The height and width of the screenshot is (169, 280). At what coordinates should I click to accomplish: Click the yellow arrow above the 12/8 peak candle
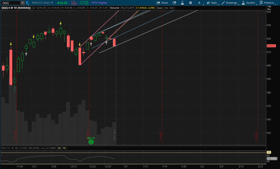pos(60,23)
